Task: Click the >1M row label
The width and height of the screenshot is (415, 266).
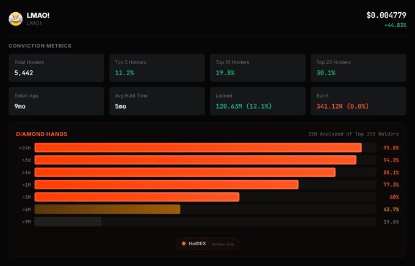Action: 26,185
